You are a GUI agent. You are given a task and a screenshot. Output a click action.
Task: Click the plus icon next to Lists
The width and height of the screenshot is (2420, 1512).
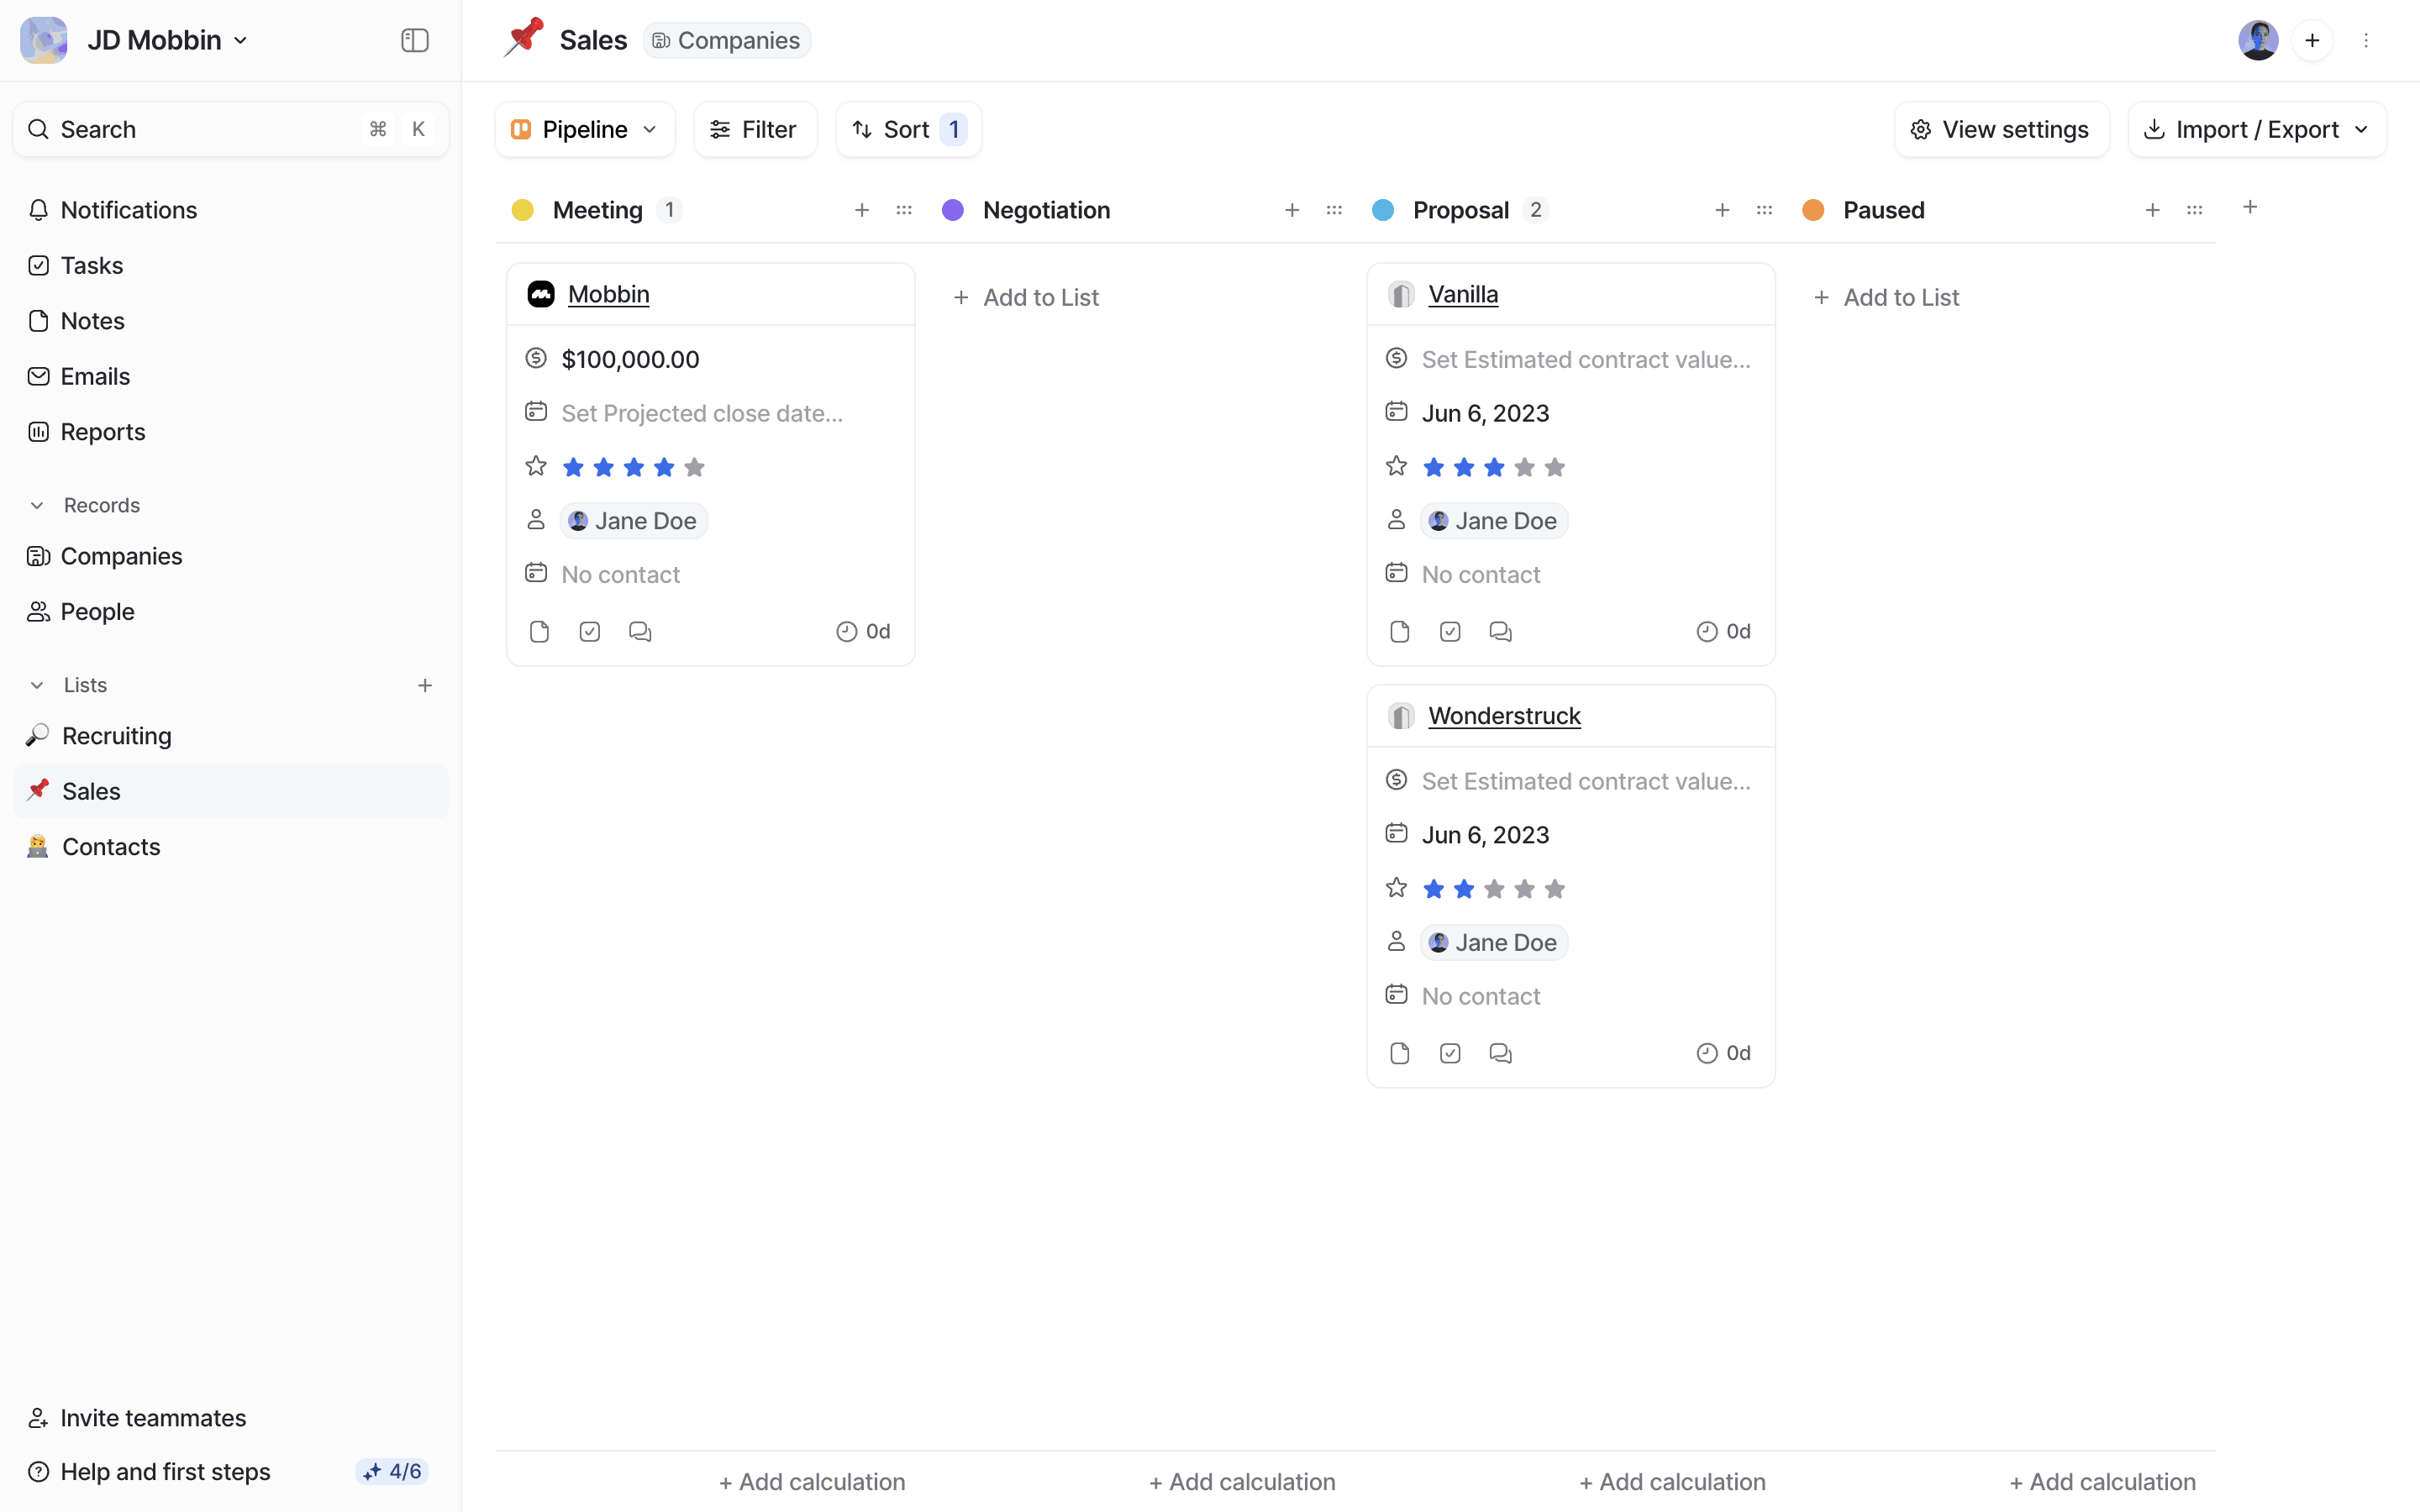[425, 685]
